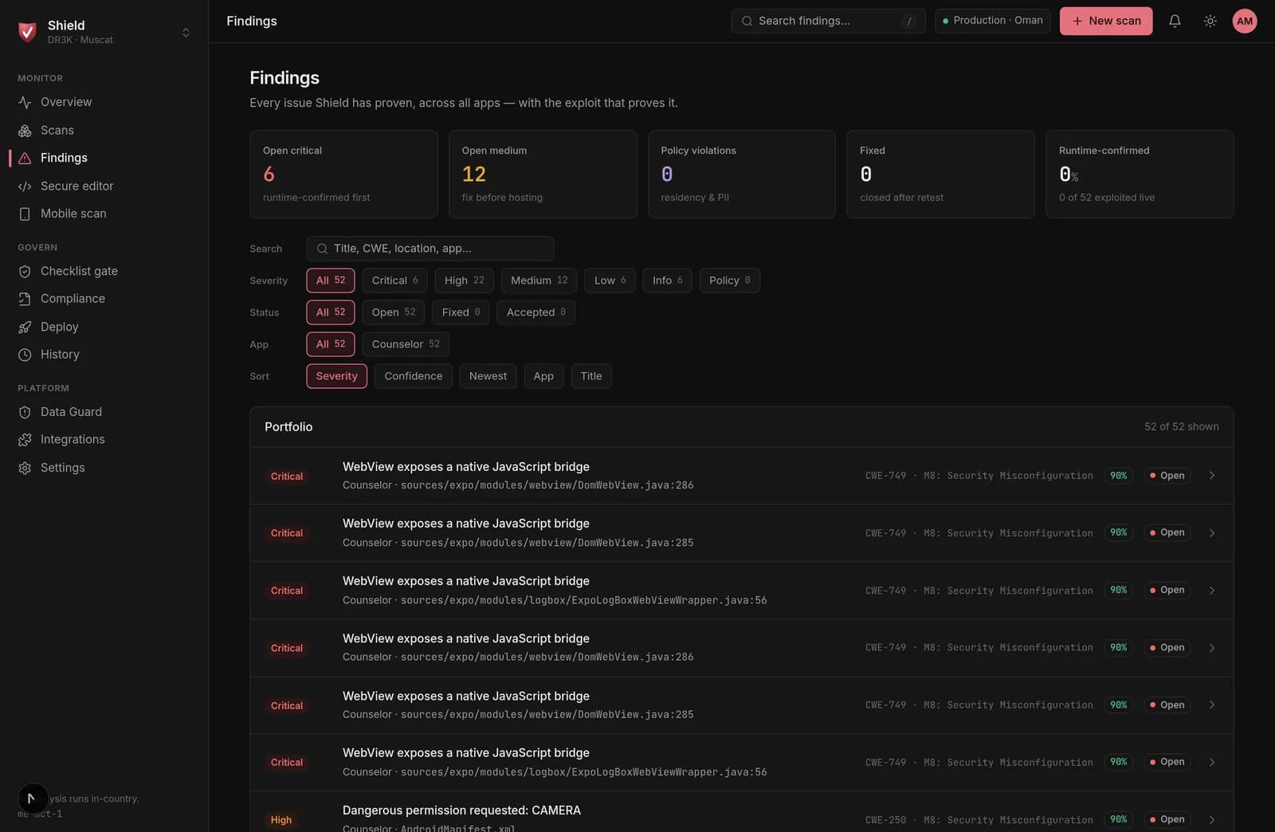Click the Secure editor code icon
1275x832 pixels.
pyautogui.click(x=25, y=186)
